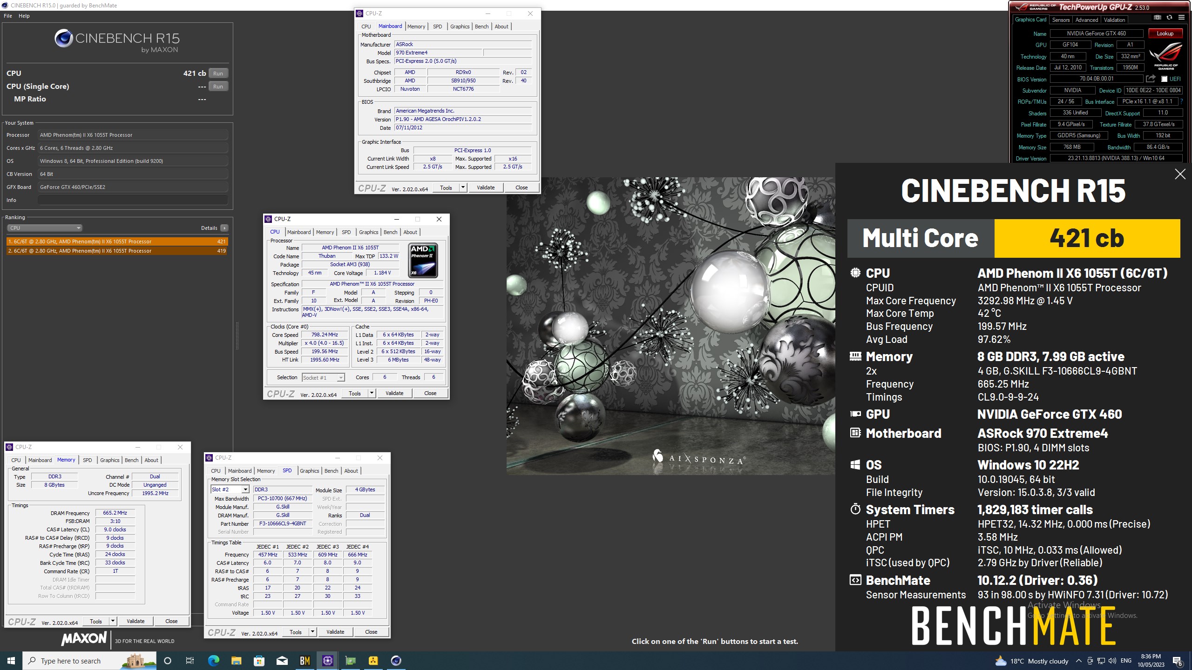Click the CPU-Z icon in the SPD window title bar
Image resolution: width=1192 pixels, height=670 pixels.
click(209, 458)
